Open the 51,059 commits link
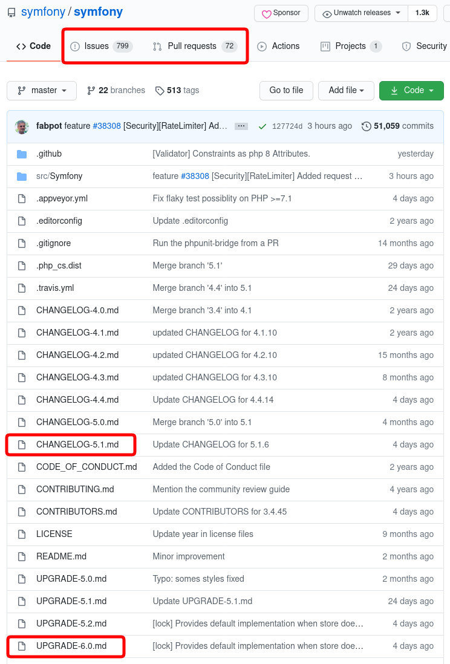Viewport: 450px width, 664px height. [x=397, y=126]
